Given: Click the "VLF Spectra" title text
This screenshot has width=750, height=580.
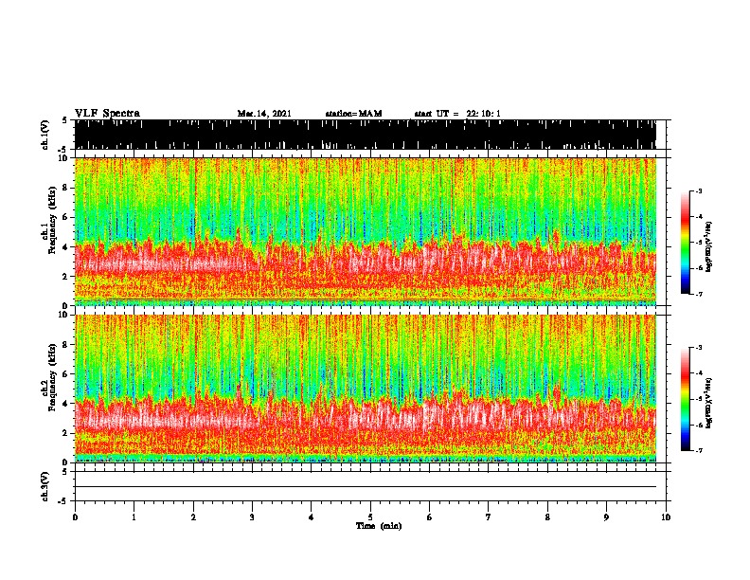Looking at the screenshot, I should coord(107,114).
